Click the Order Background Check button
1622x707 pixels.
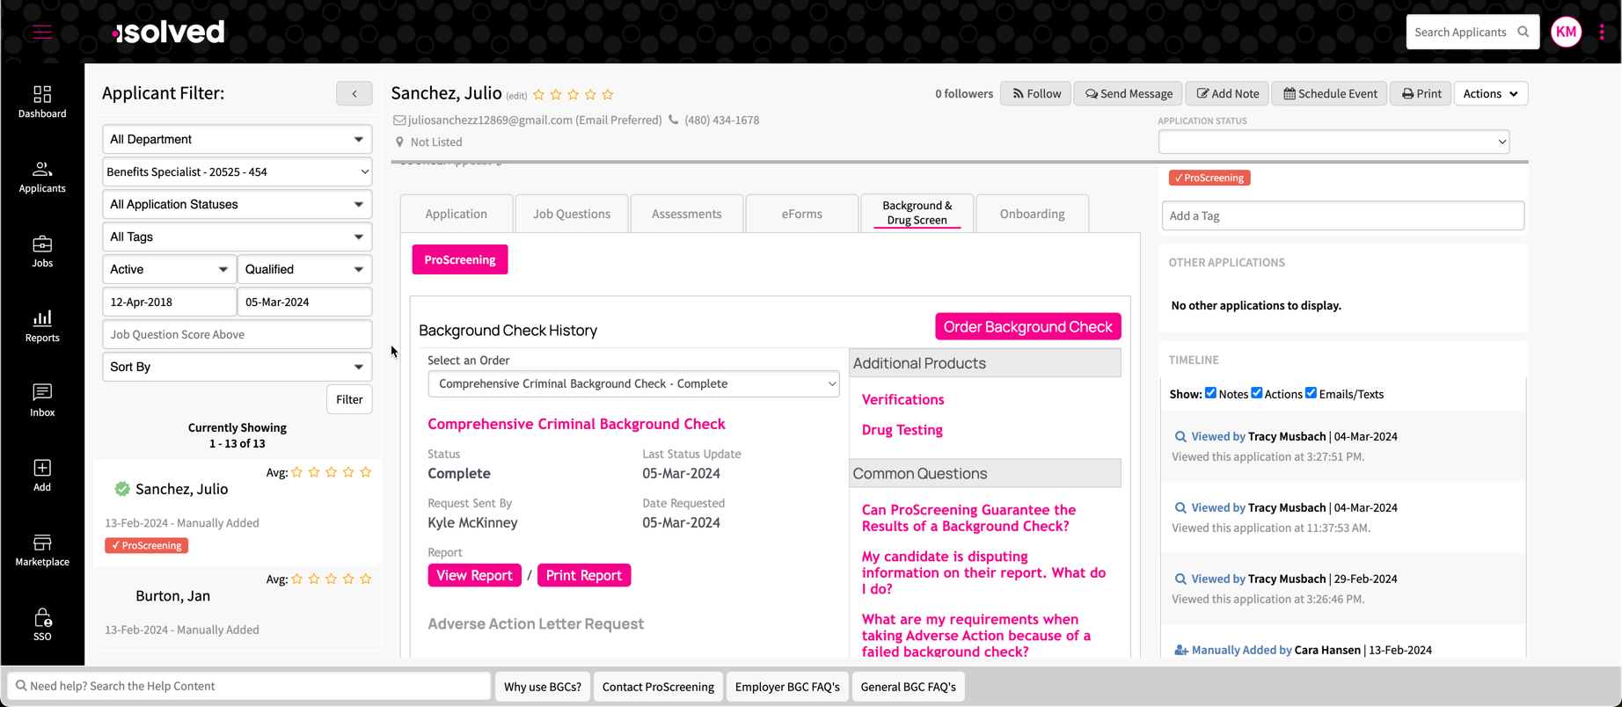[1027, 327]
